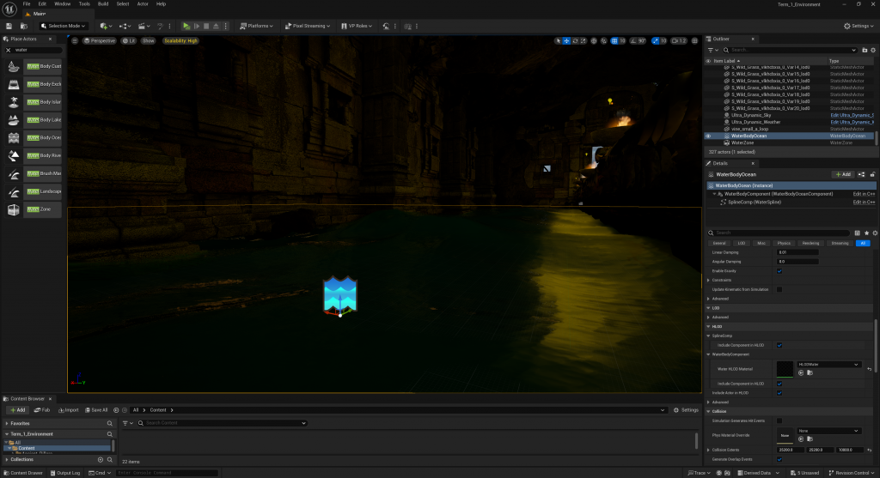Select the Water Body Island icon
Viewport: 880px width, 478px height.
(14, 102)
